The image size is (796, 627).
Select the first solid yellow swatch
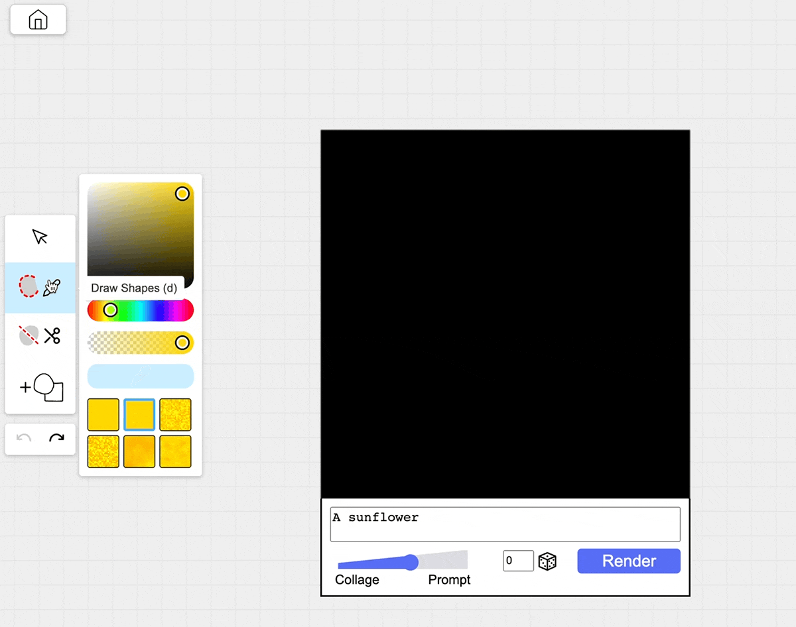103,415
